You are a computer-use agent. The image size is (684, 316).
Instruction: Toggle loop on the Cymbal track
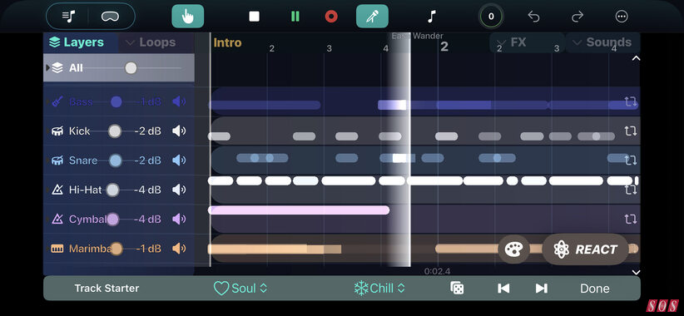click(631, 219)
